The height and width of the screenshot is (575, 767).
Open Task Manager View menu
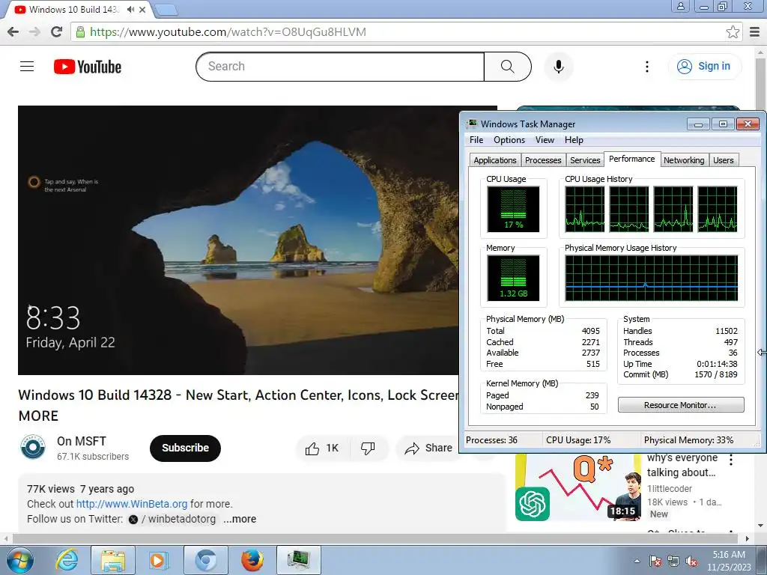(x=545, y=140)
